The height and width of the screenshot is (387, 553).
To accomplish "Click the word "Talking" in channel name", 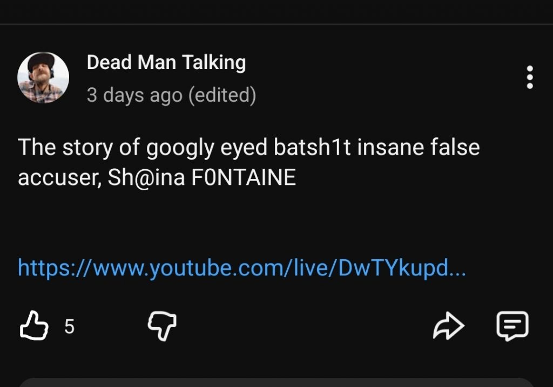I will [214, 63].
